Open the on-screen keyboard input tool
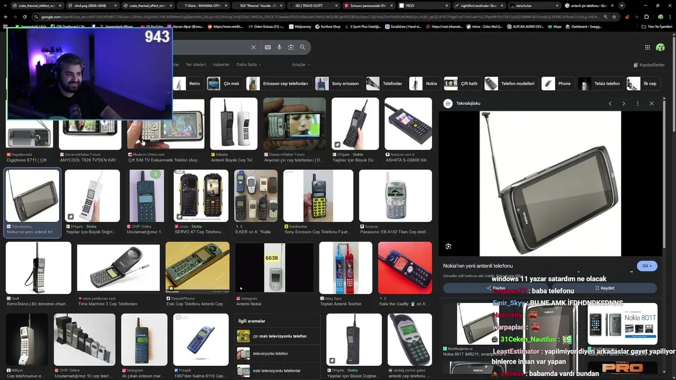 (268, 47)
